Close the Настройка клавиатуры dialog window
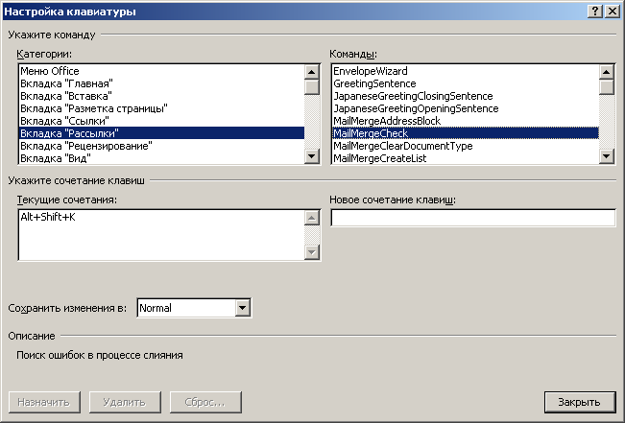625x423 pixels. pos(579,402)
